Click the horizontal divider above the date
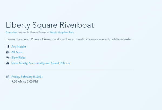Viewport: 162px width, 110px height. point(69,70)
